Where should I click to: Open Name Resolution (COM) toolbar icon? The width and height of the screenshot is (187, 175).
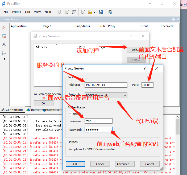point(74,12)
